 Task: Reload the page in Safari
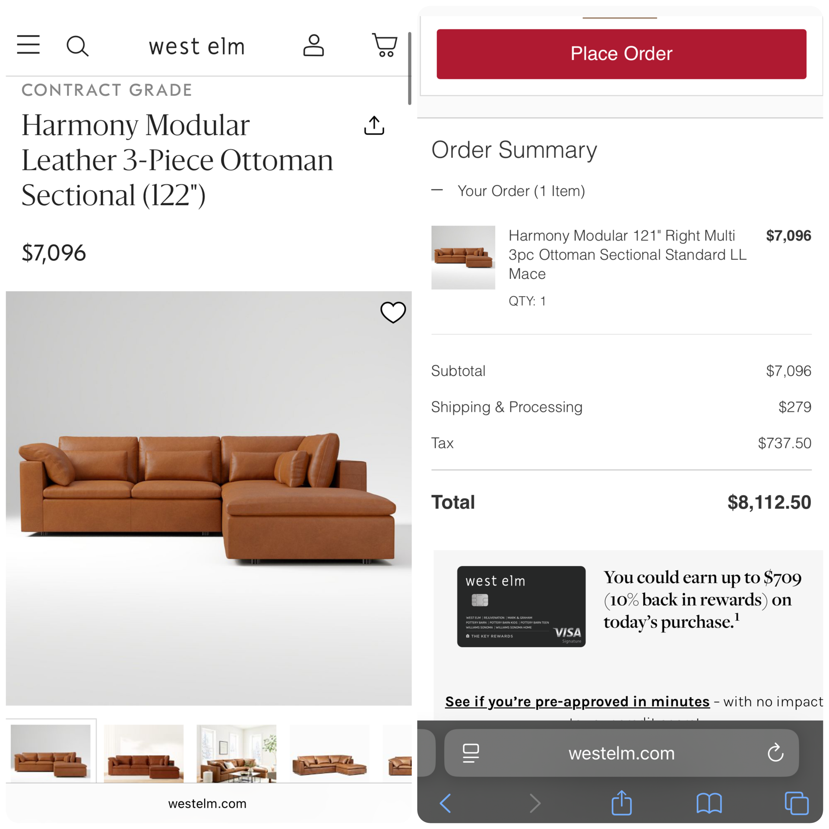tap(776, 753)
